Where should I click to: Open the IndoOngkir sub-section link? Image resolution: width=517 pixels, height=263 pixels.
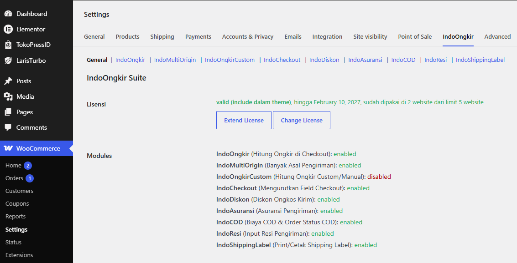pyautogui.click(x=130, y=60)
